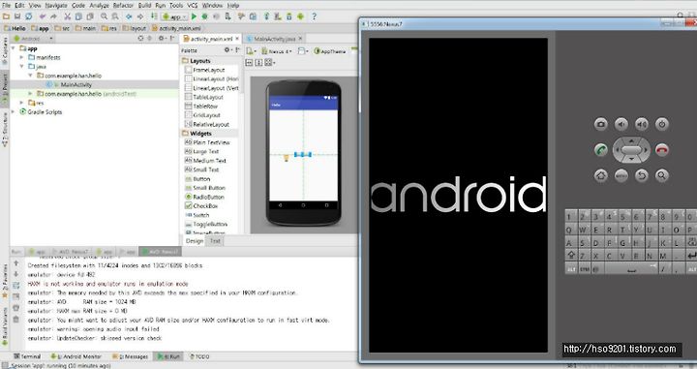Click emulator D-pad center button

click(x=631, y=150)
